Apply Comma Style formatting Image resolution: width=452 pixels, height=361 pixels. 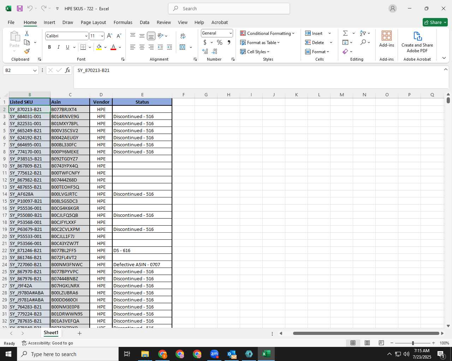click(229, 42)
